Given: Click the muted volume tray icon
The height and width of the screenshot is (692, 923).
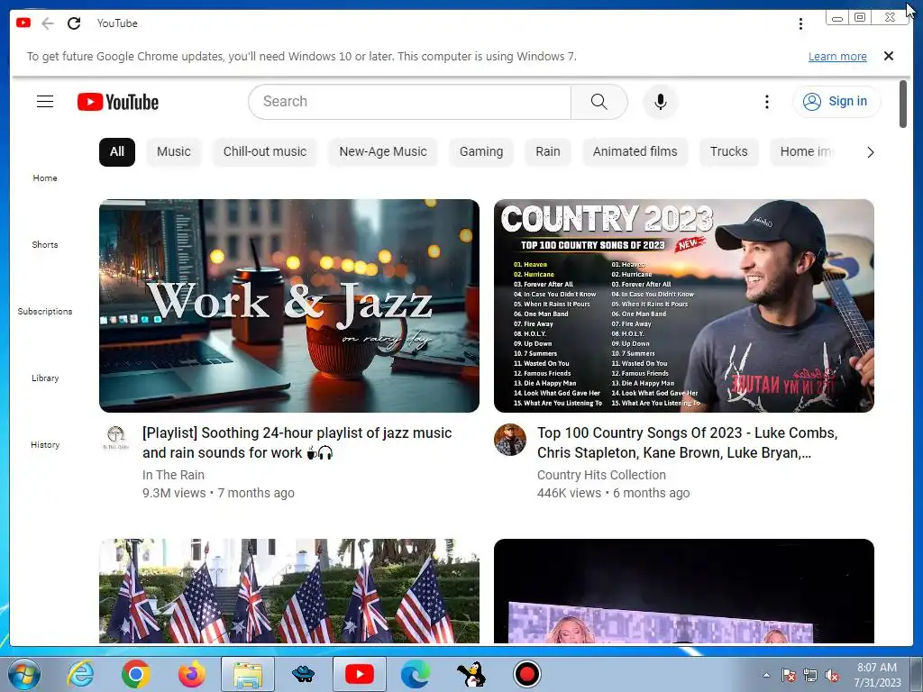Looking at the screenshot, I should pyautogui.click(x=832, y=676).
